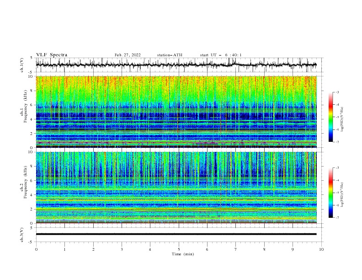Image resolution: width=362 pixels, height=280 pixels.
Task: Click the 'ch.1(V)' waveform axis label
Action: pos(22,65)
